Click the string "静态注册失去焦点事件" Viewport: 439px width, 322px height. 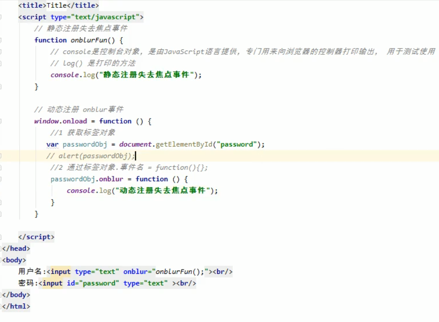coord(147,75)
